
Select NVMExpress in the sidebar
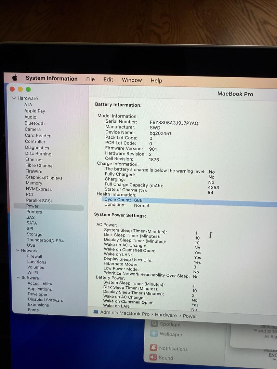coord(39,189)
